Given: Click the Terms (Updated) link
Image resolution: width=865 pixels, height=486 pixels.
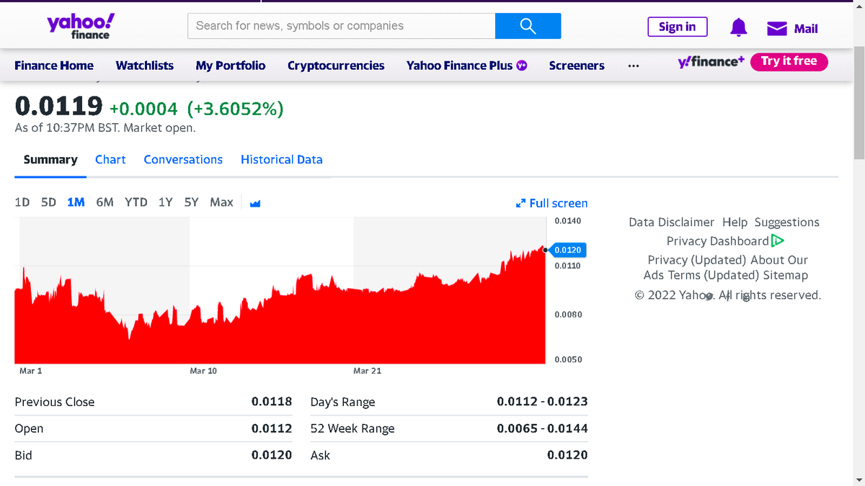Looking at the screenshot, I should point(712,275).
